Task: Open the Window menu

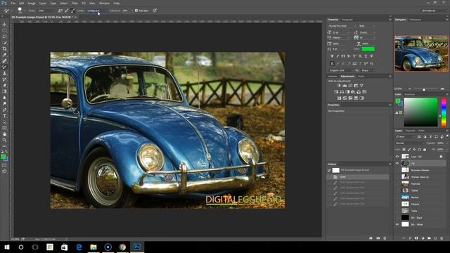Action: [x=105, y=3]
